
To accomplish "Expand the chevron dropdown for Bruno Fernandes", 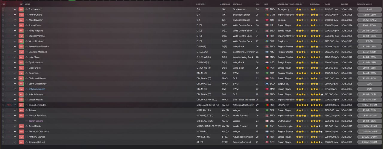I will coord(15,105).
